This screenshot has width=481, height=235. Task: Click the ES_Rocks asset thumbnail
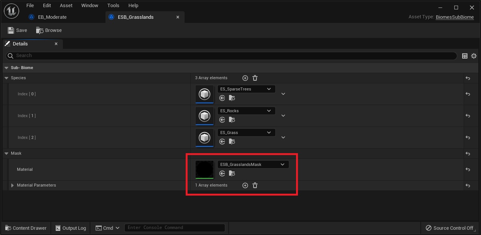[x=205, y=116]
